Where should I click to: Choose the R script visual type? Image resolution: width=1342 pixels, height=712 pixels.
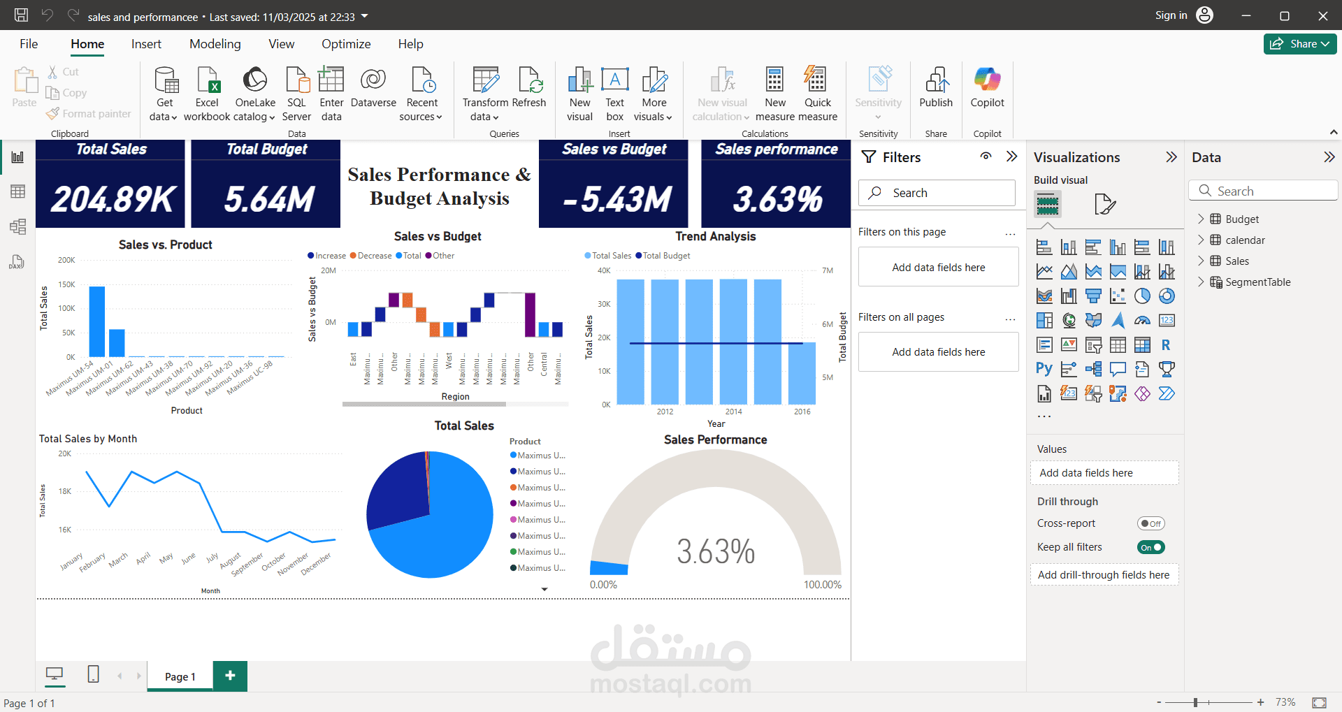(1167, 345)
